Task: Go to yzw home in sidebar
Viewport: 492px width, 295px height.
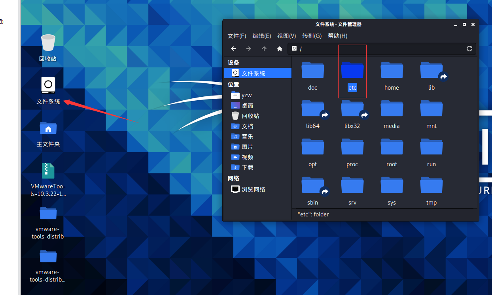Action: click(246, 95)
